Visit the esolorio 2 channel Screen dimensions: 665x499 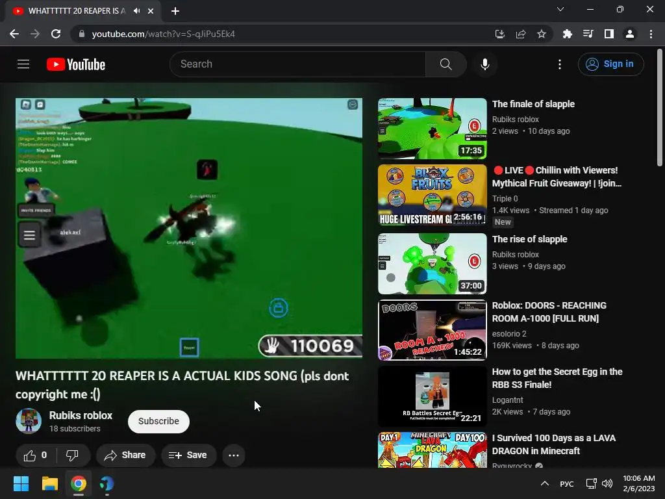[509, 334]
